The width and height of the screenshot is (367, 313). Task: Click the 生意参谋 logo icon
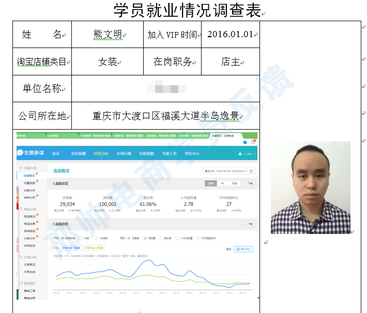point(21,153)
